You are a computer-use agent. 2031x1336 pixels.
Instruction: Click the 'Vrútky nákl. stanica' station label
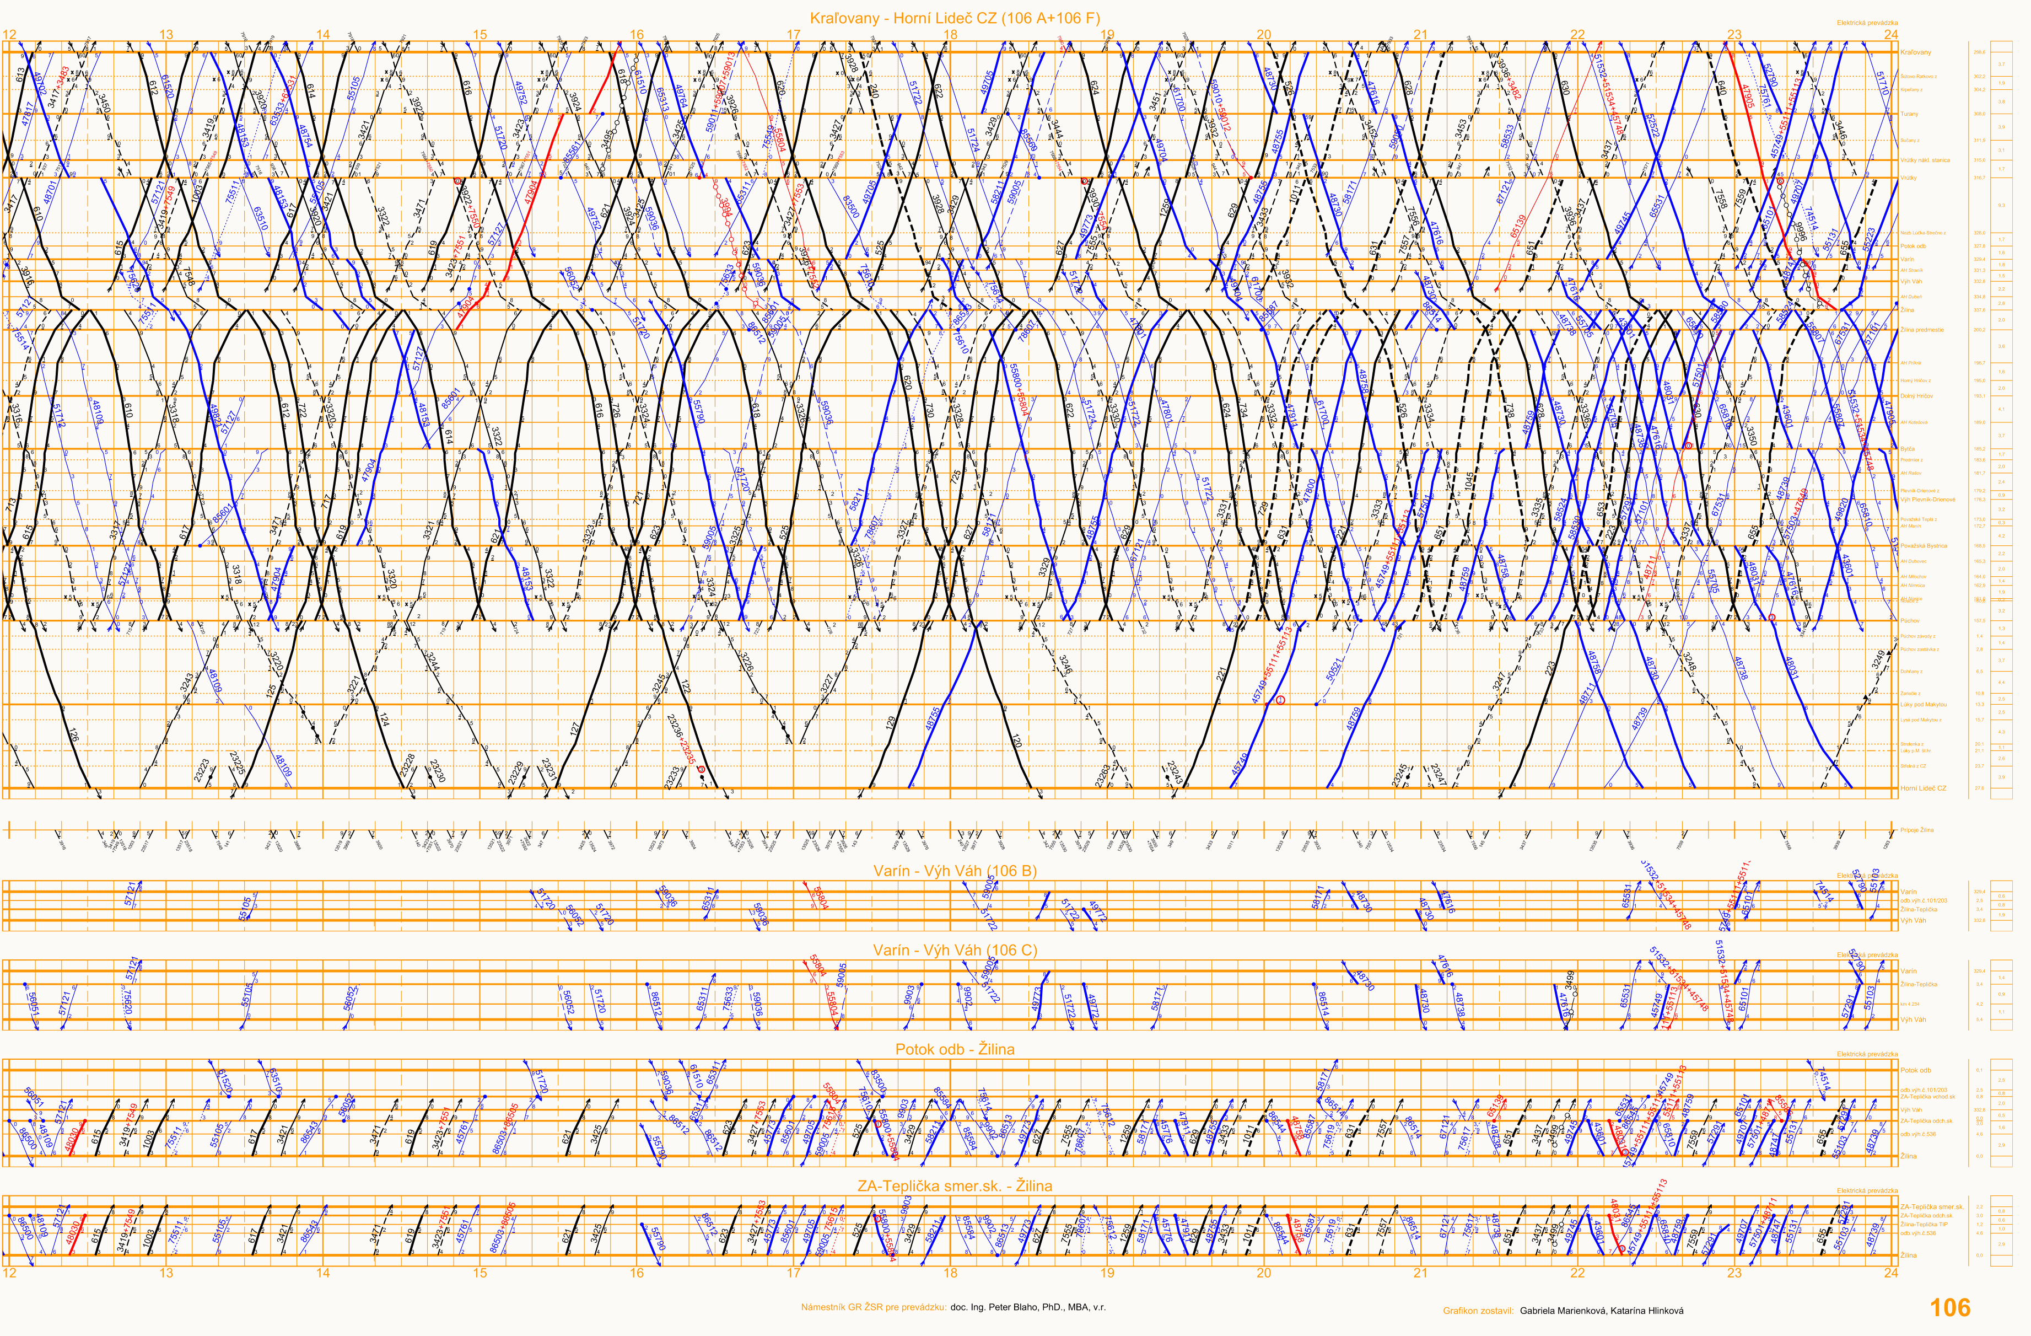pos(1925,160)
